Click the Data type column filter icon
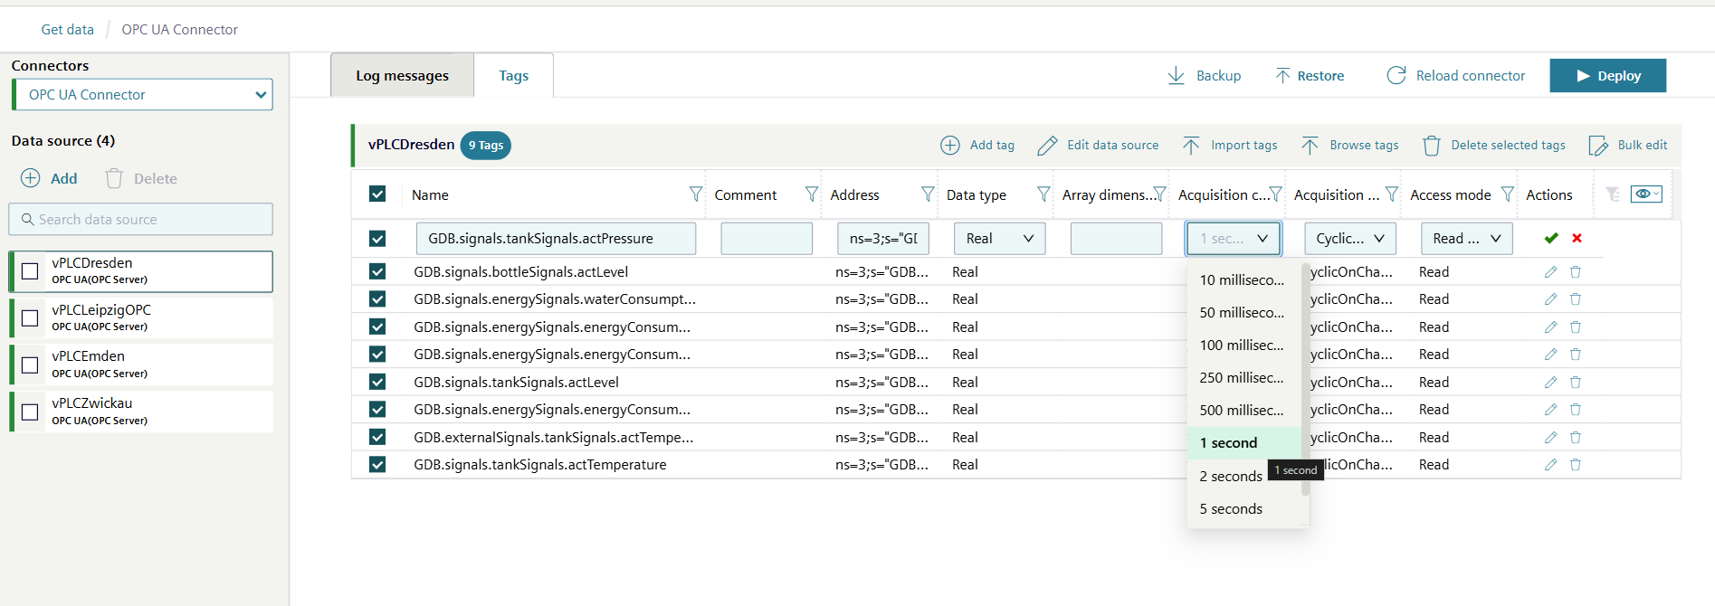 tap(1043, 194)
